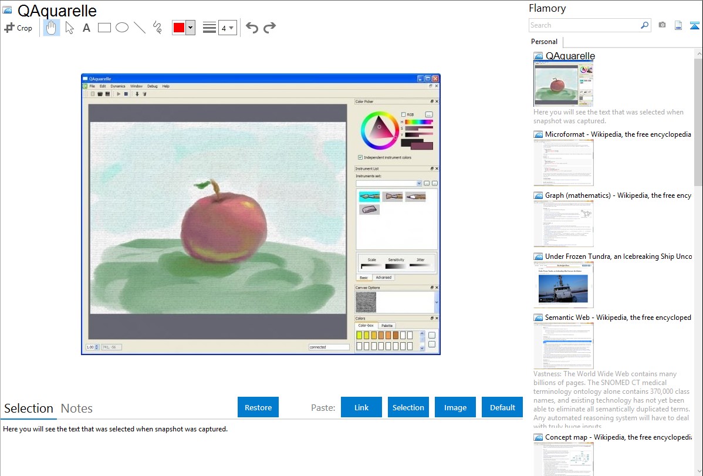Viewport: 703px width, 476px height.
Task: Switch to Palette tab in Colors panel
Action: (x=387, y=325)
